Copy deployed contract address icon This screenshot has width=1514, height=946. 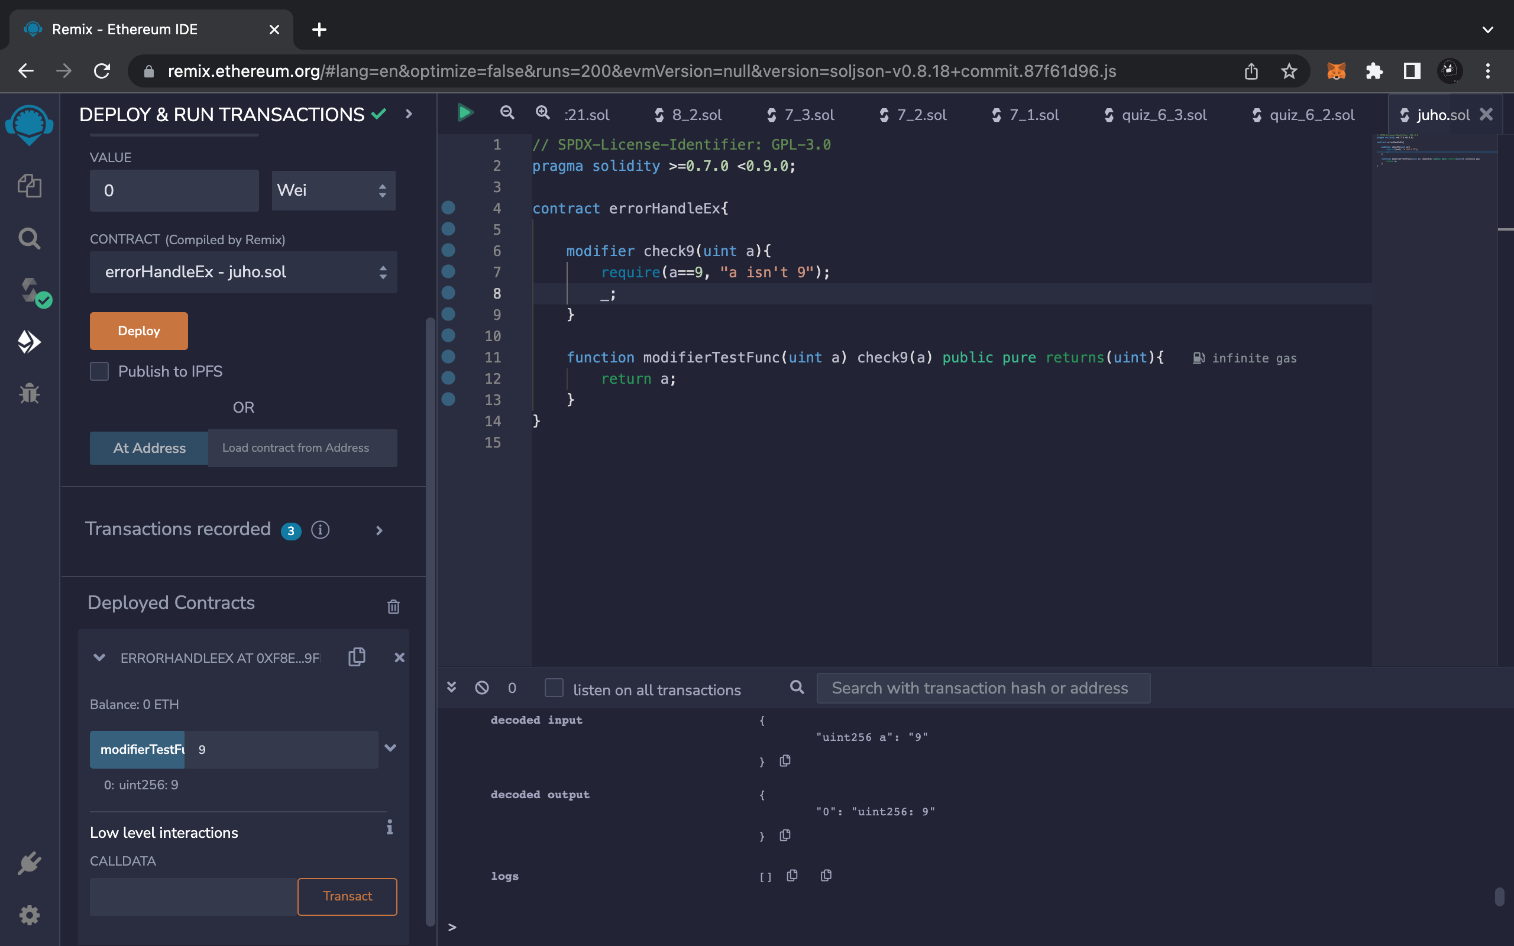(357, 657)
